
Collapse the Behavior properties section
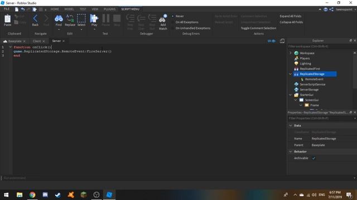tap(291, 152)
